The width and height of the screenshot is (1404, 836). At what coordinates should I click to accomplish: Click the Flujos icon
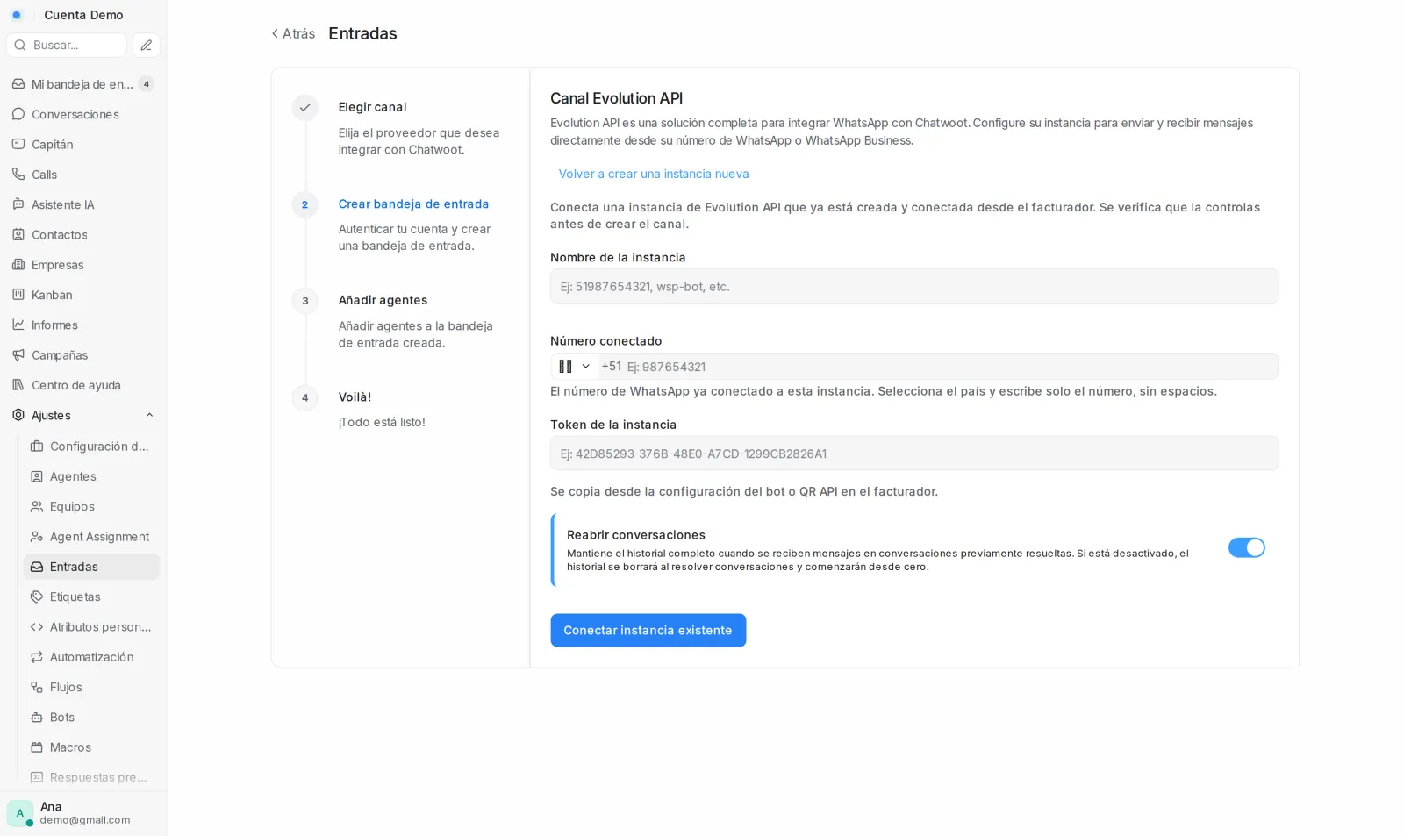pos(37,687)
